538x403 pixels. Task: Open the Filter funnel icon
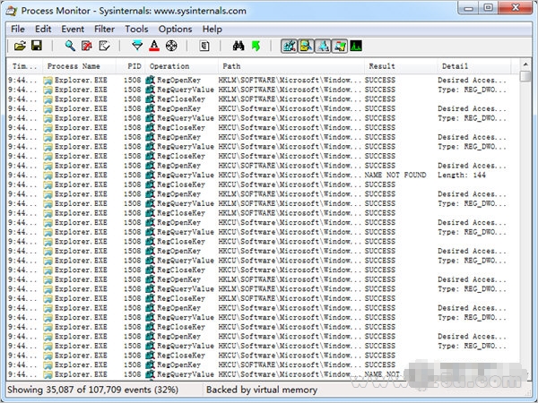click(137, 46)
